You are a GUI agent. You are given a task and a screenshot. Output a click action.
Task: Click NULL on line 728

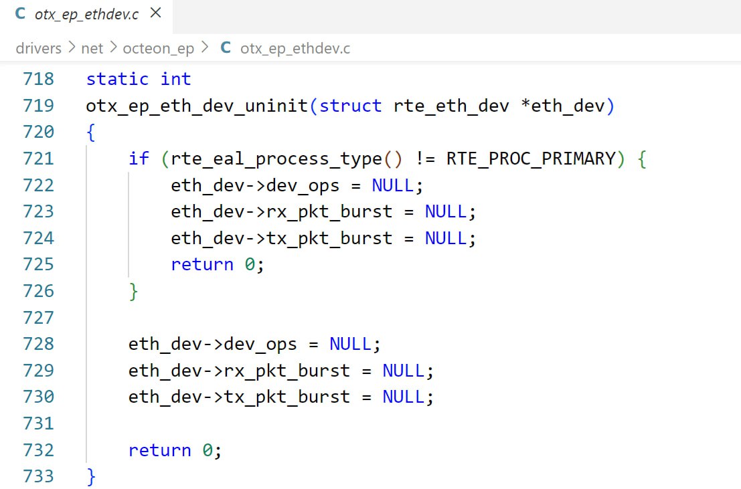(350, 344)
